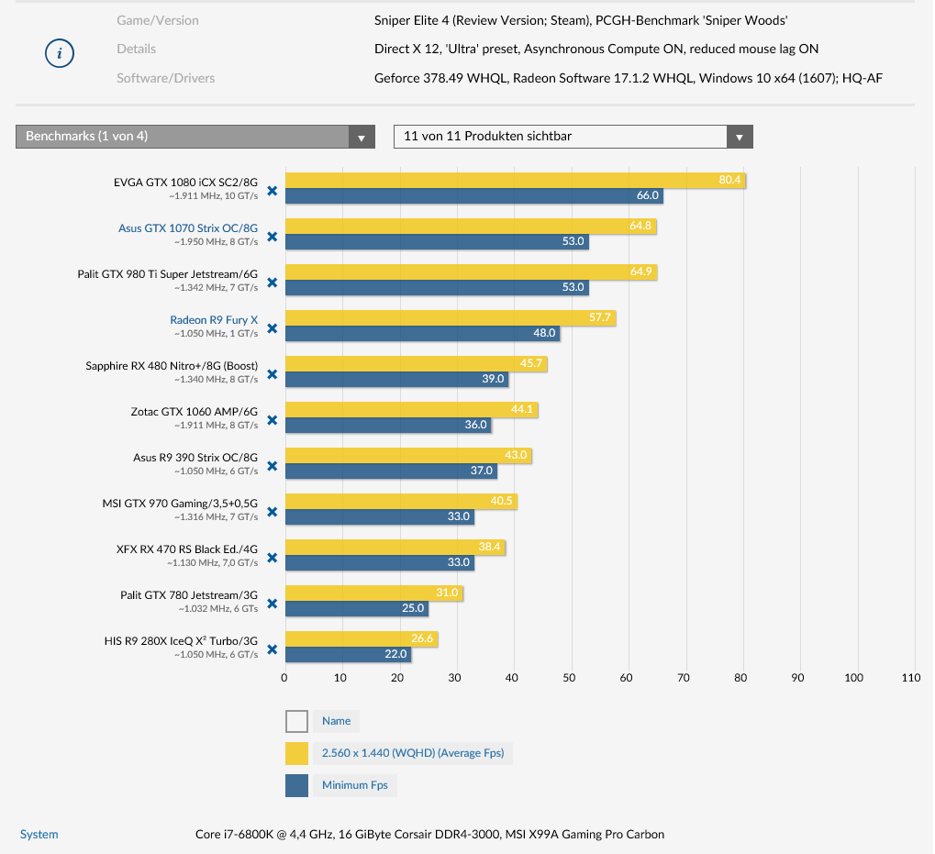The width and height of the screenshot is (935, 854).
Task: Remove Sapphire RX 480 Nitro+ row
Action: pos(272,374)
